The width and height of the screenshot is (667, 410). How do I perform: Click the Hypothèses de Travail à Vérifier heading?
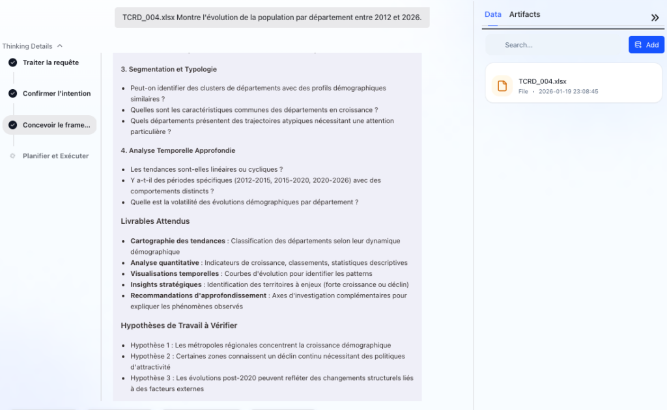click(x=178, y=325)
